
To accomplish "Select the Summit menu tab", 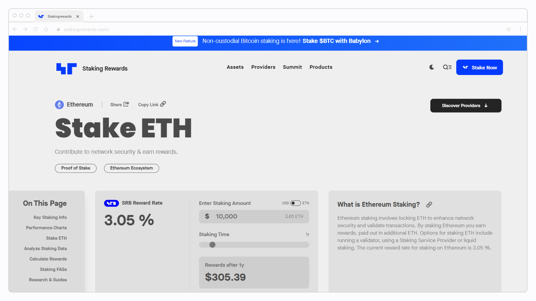I will pyautogui.click(x=292, y=67).
